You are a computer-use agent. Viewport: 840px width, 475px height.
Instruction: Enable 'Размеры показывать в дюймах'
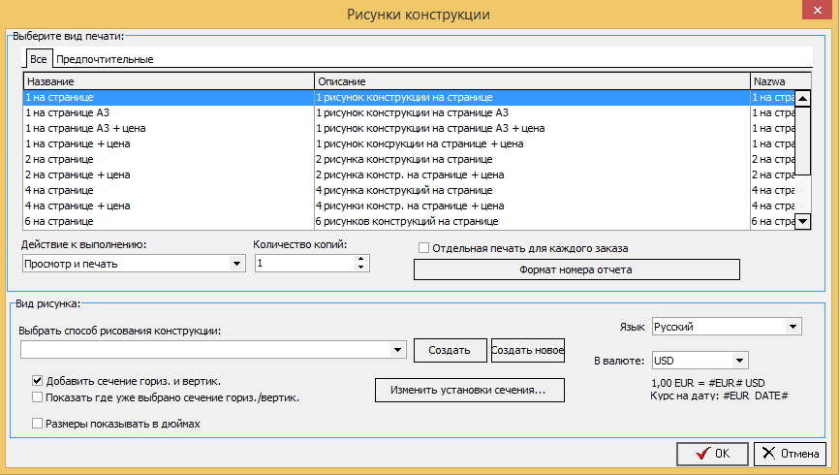coord(37,424)
